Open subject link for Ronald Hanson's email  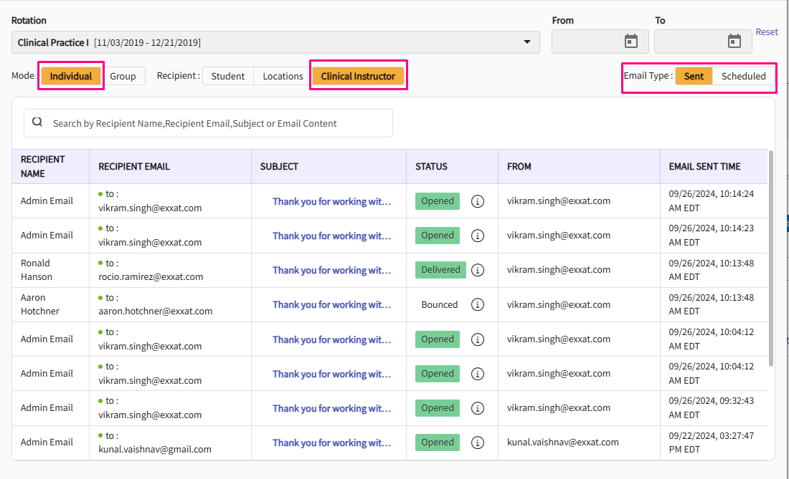pos(331,270)
